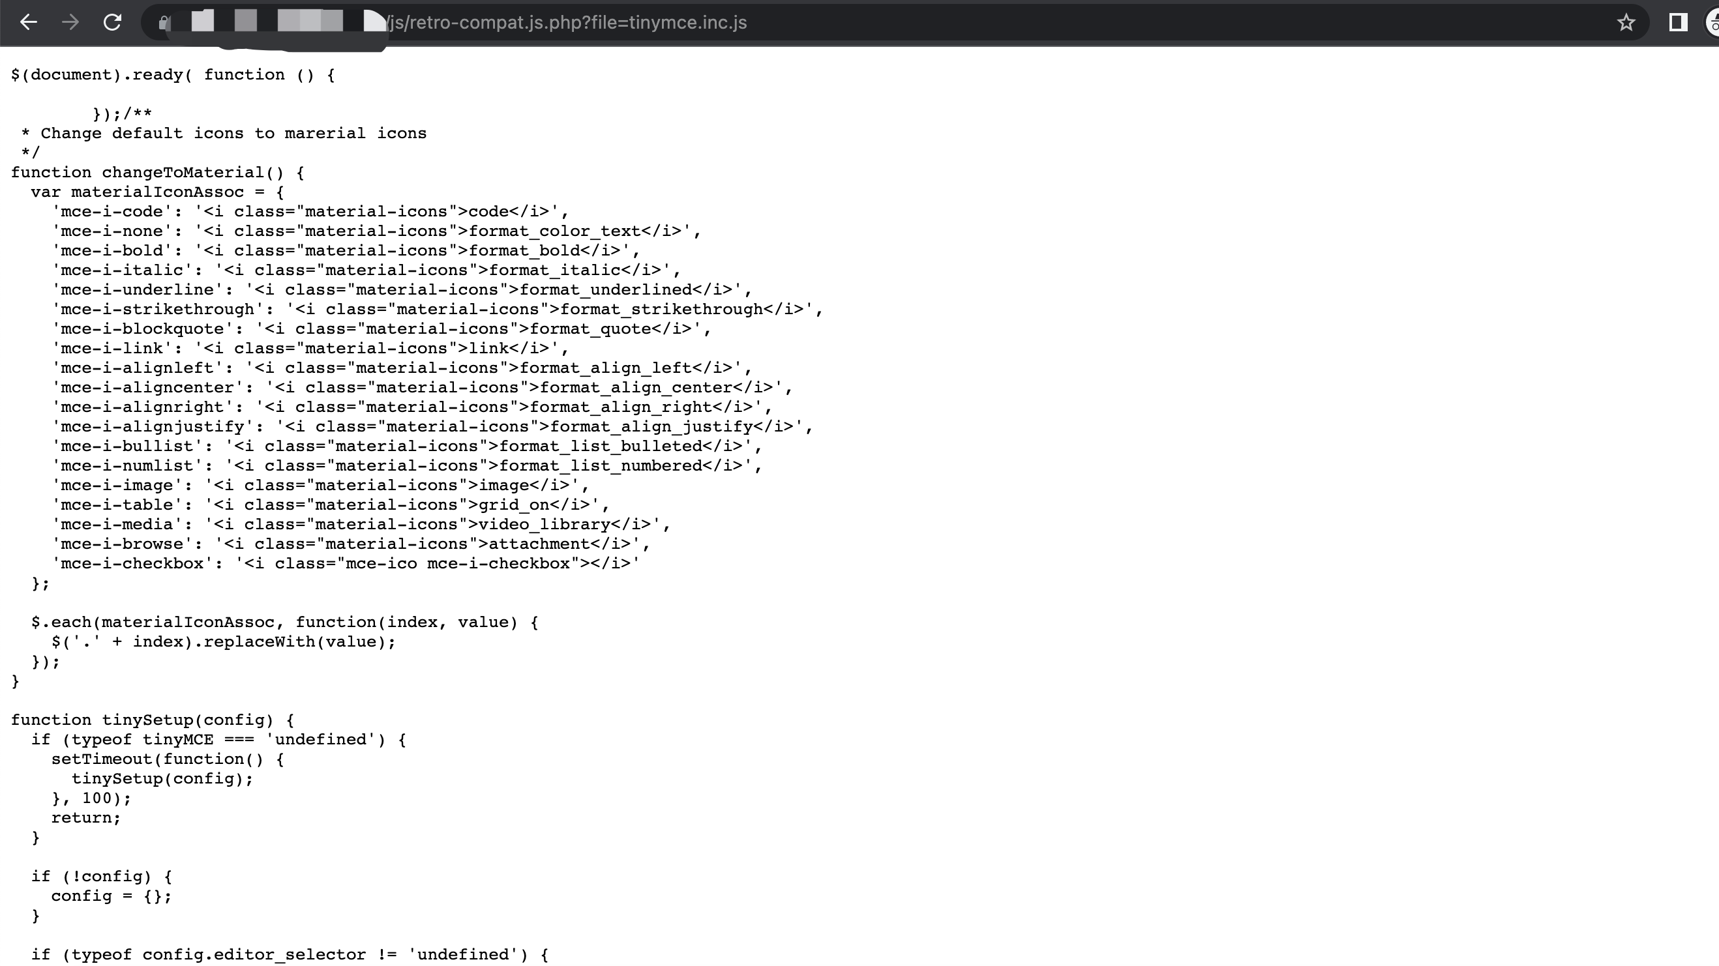Click the 'Change default icons' comment
1719x966 pixels.
tap(224, 133)
